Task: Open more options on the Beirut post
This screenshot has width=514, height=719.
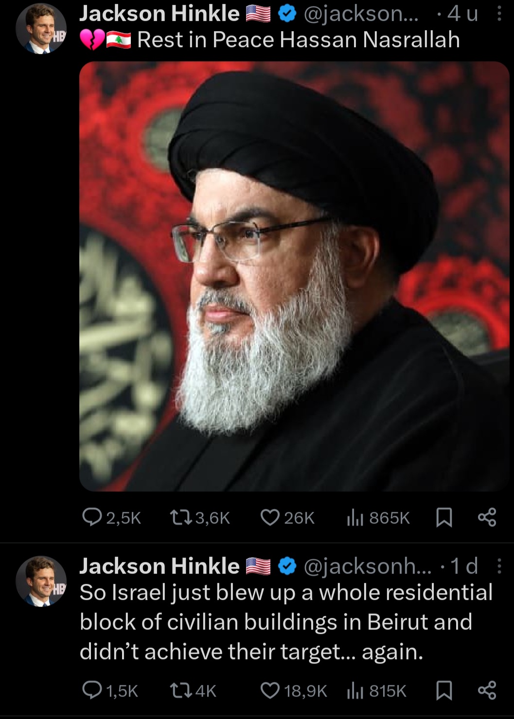Action: [x=499, y=566]
